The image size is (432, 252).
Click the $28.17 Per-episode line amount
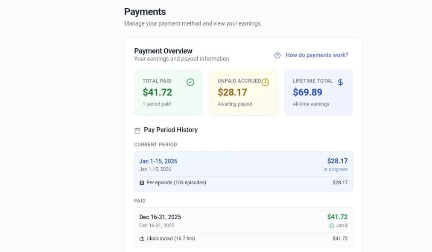coord(340,183)
